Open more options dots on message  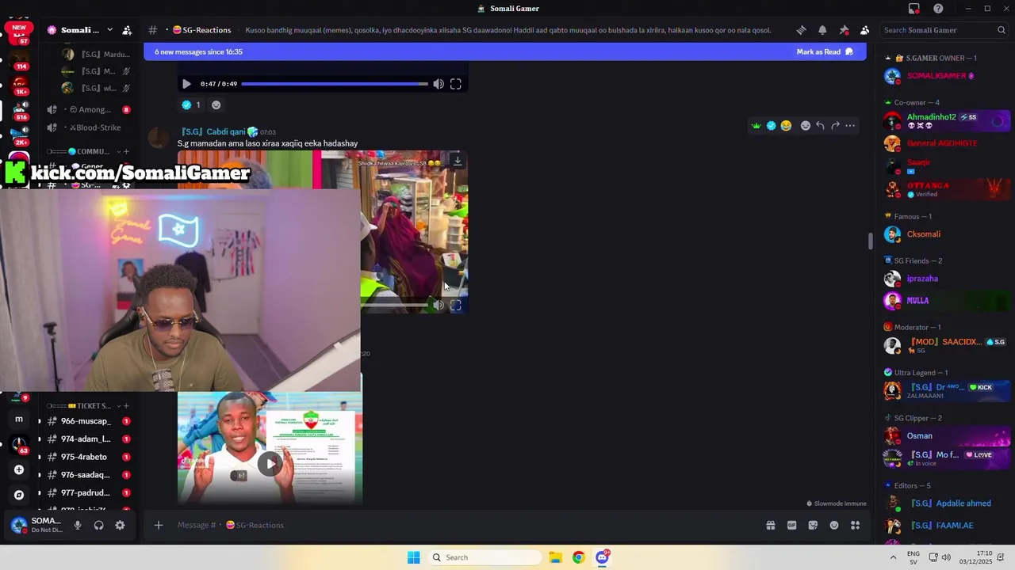pos(850,126)
